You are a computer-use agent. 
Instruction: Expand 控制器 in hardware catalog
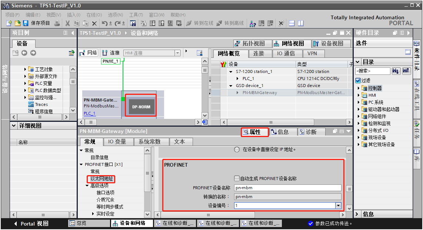tap(359, 88)
